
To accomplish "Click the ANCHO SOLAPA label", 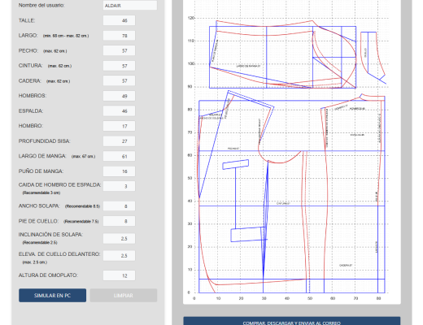I will 39,206.
